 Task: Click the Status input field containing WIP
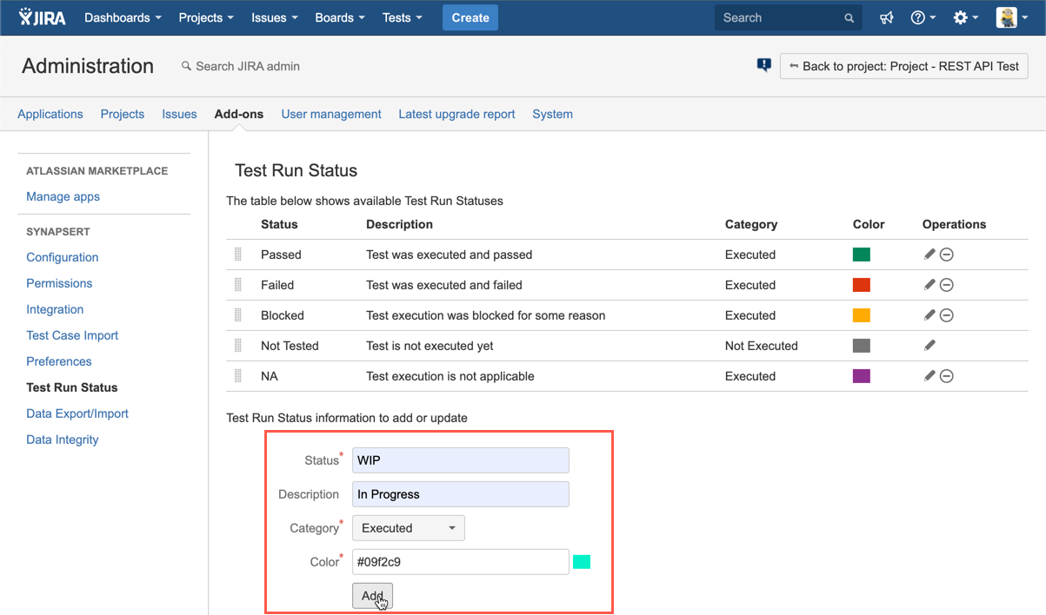pyautogui.click(x=460, y=460)
